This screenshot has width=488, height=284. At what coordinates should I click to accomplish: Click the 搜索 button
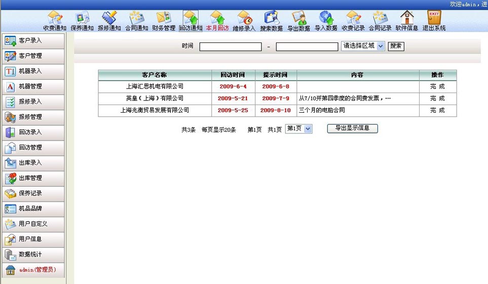(396, 46)
